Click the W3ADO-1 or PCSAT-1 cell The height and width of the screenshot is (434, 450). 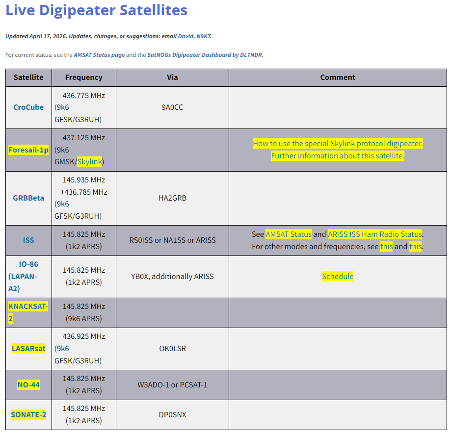point(172,384)
